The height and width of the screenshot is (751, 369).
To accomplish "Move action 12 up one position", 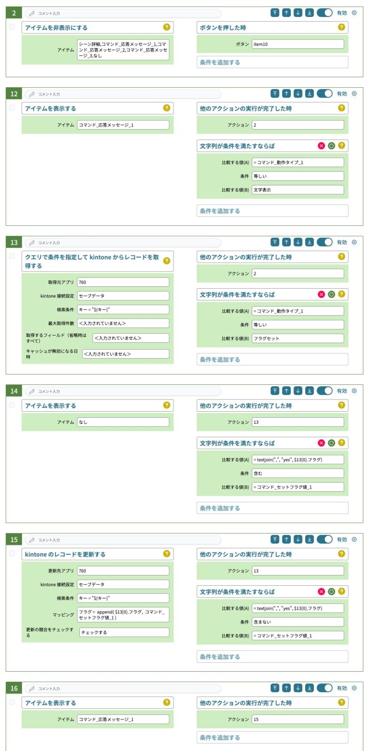I will [286, 93].
